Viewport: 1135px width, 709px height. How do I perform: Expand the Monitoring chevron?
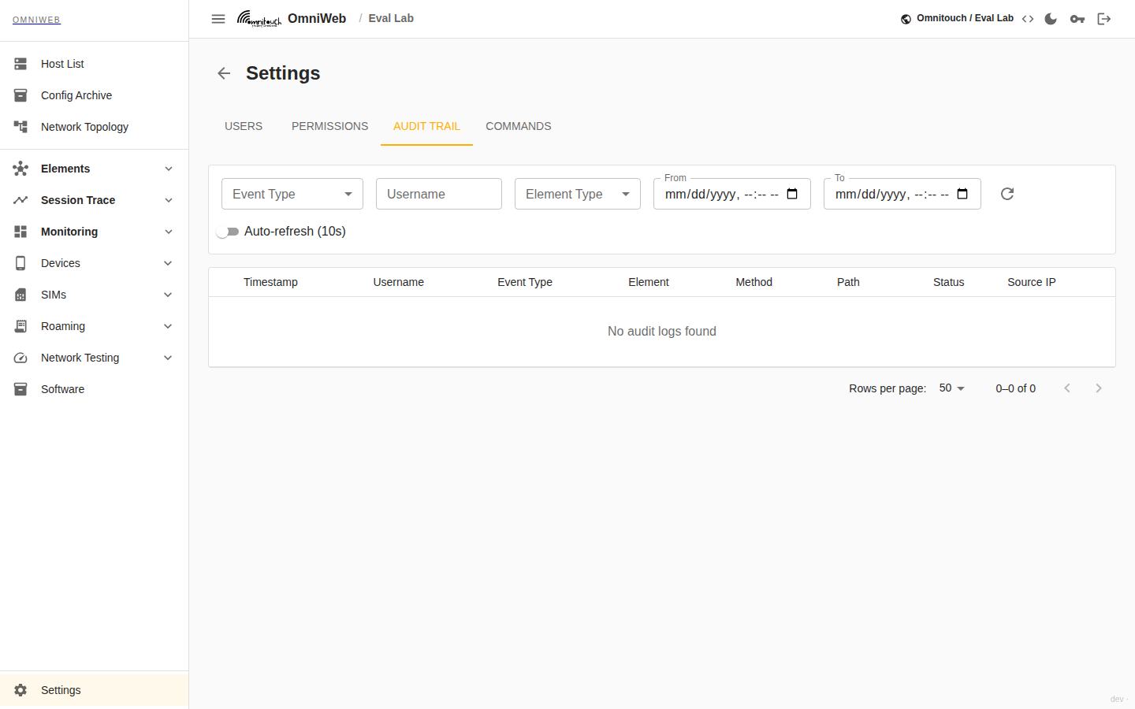click(168, 232)
